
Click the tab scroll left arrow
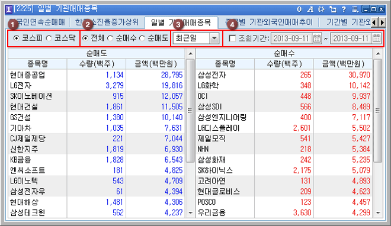374,23
